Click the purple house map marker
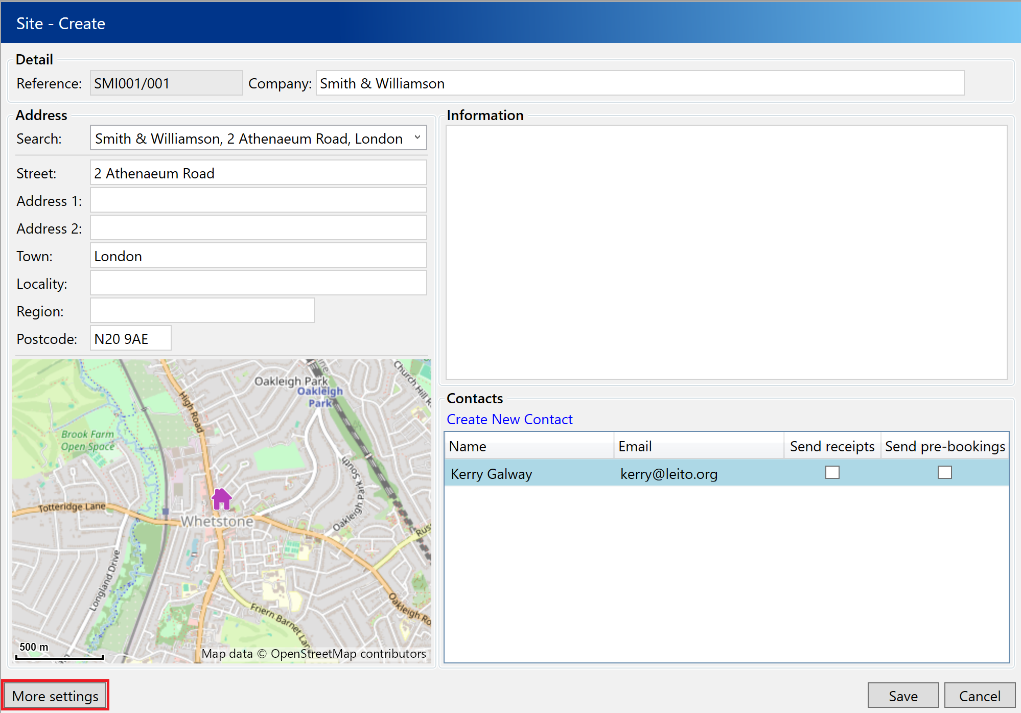This screenshot has height=713, width=1021. click(x=222, y=499)
